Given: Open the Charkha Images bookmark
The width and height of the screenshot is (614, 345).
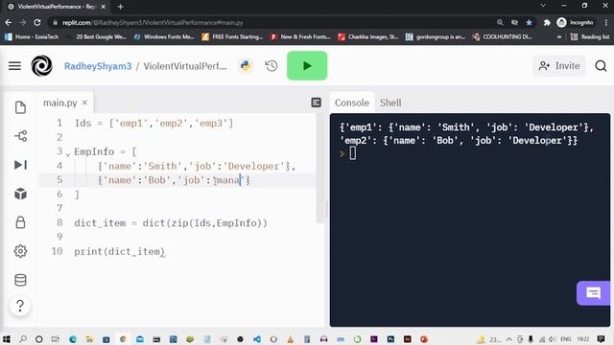Looking at the screenshot, I should (368, 36).
